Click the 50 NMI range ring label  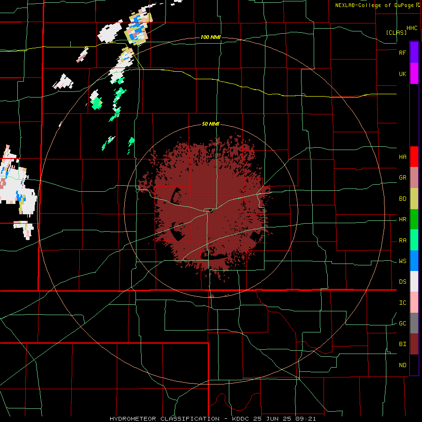point(211,124)
